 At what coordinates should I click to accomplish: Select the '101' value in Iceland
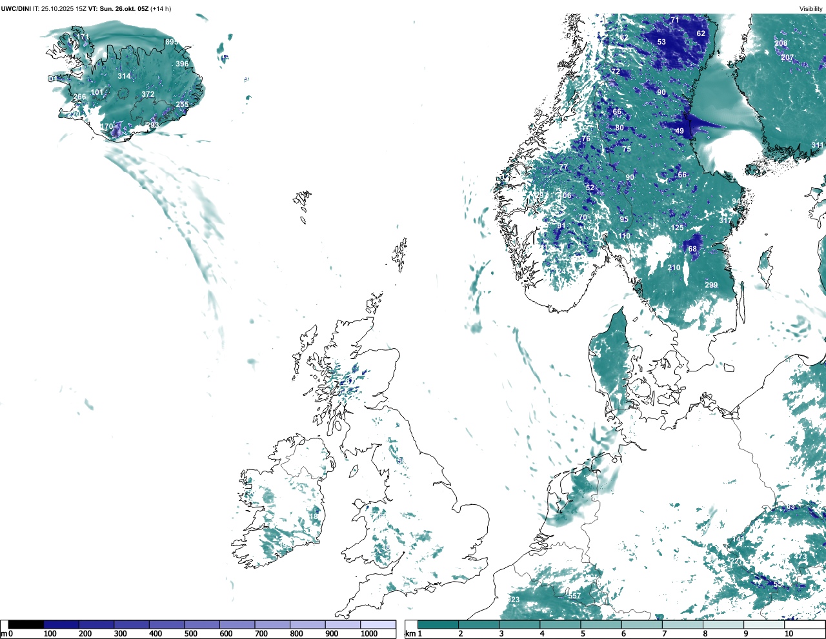click(97, 92)
